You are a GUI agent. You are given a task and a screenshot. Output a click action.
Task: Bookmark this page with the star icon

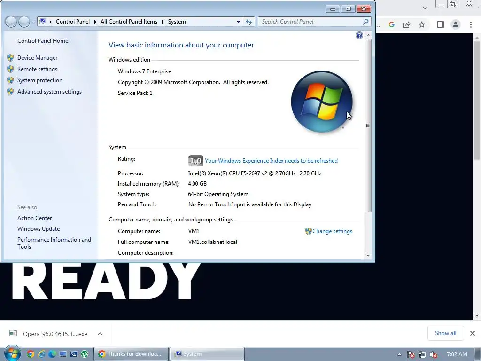pyautogui.click(x=422, y=24)
